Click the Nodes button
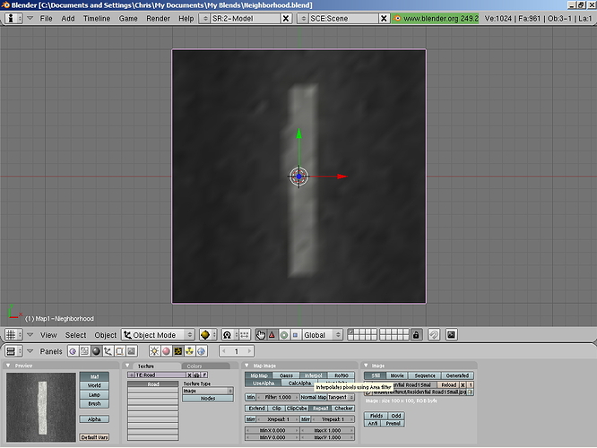Screen dimensions: 597x448 tap(208, 398)
